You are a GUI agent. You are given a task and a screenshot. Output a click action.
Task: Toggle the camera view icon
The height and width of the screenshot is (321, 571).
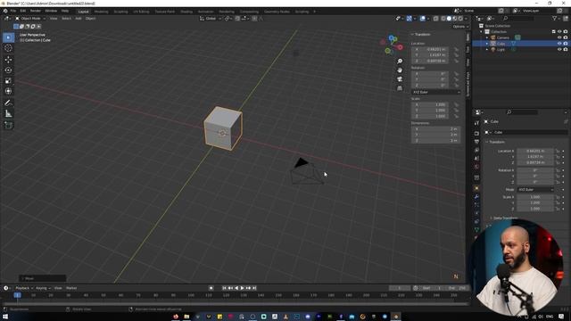(400, 79)
